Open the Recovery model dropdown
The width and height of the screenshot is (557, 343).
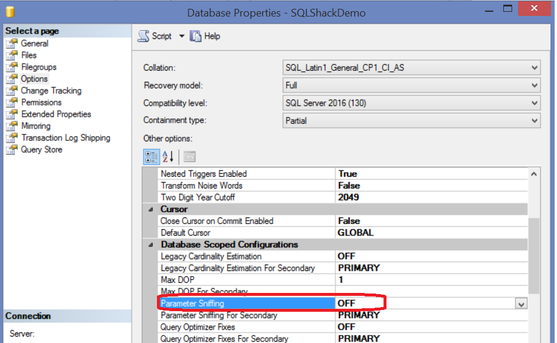tap(534, 85)
